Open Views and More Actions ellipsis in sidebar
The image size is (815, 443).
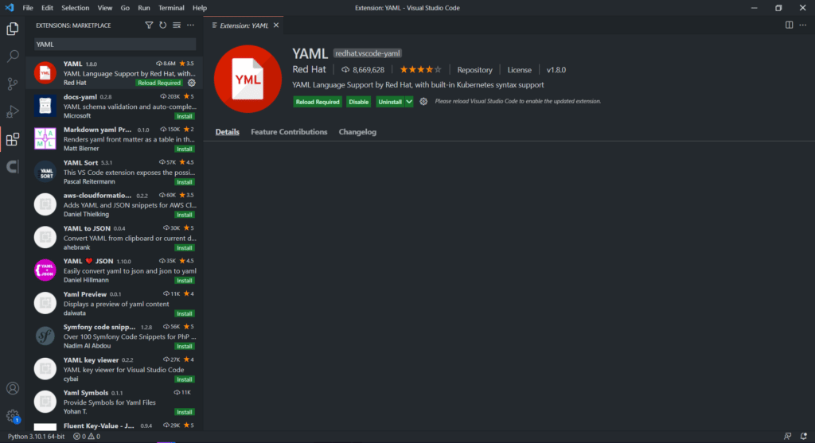point(190,25)
